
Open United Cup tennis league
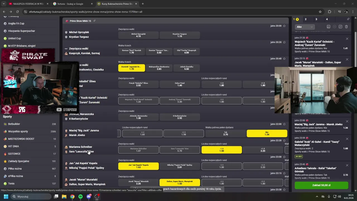coord(30,38)
